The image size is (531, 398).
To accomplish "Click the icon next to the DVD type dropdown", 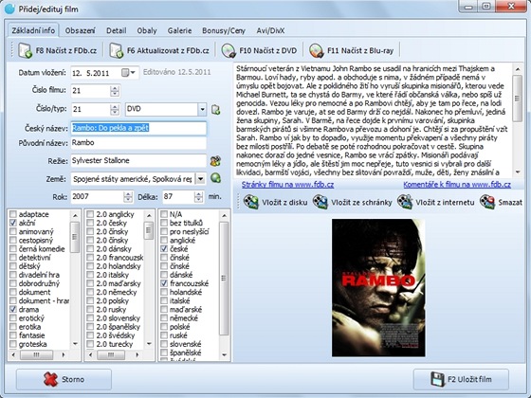I will pos(216,109).
